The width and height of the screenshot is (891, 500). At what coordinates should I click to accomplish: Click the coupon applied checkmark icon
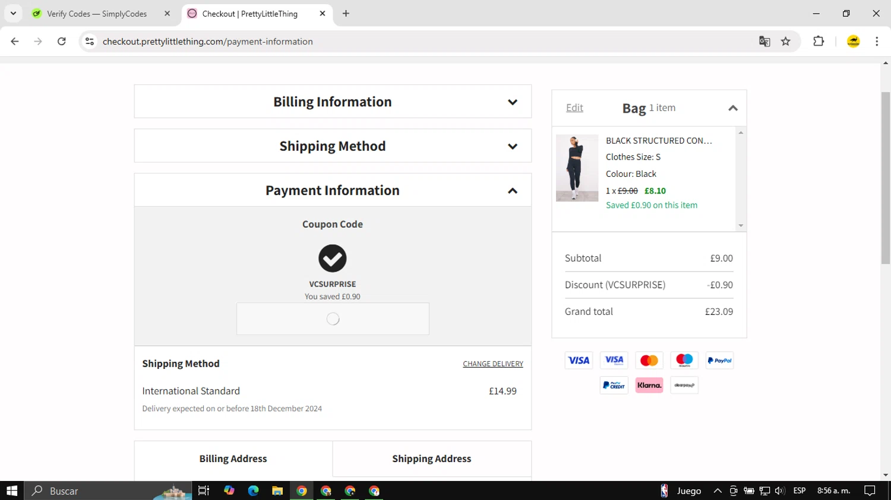pos(333,259)
